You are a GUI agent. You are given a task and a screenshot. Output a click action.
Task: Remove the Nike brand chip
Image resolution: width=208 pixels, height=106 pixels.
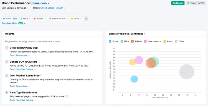(29, 18)
